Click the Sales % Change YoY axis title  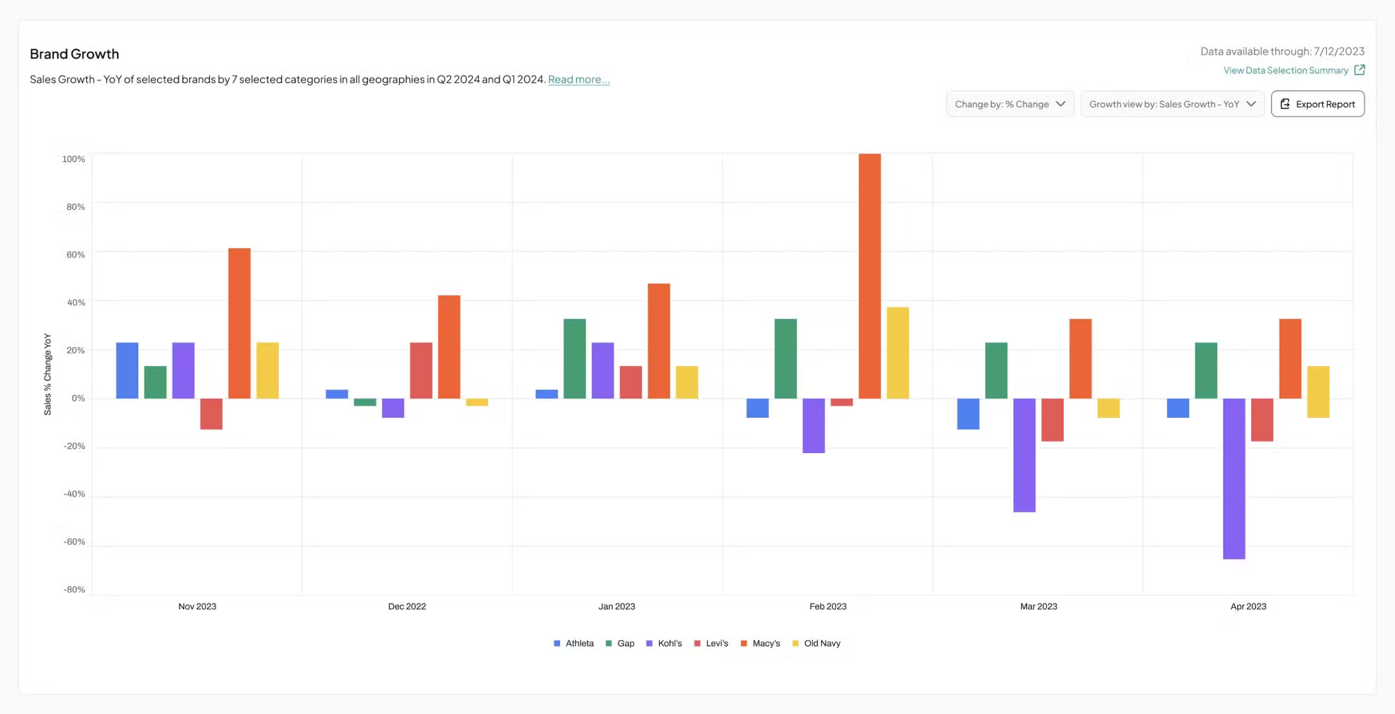47,374
